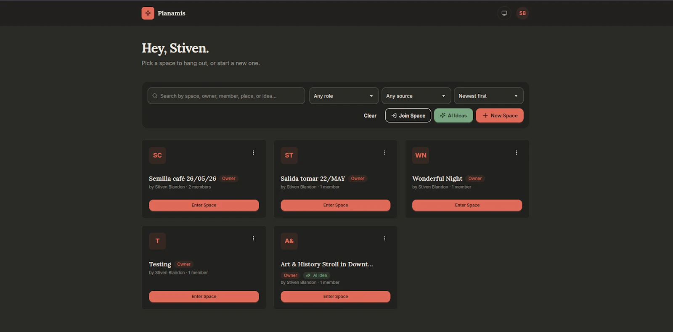Select Art & History Stroll in Downt... title
This screenshot has height=332, width=673.
(327, 264)
